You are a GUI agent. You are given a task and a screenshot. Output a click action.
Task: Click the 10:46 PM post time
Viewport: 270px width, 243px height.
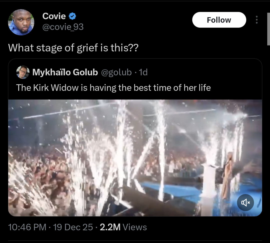pyautogui.click(x=27, y=227)
